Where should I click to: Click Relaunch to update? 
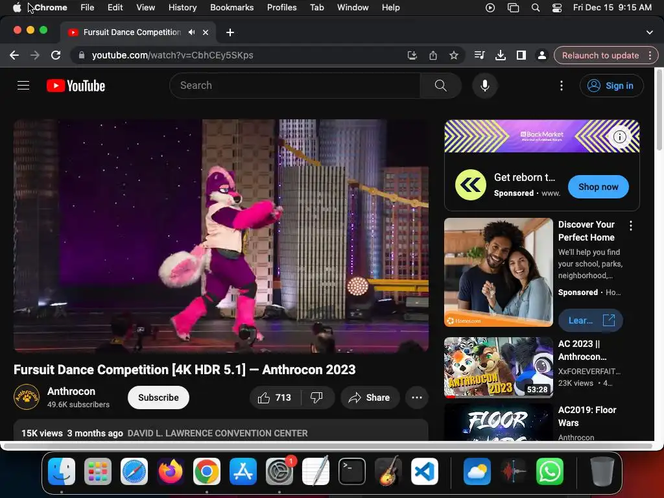click(x=600, y=56)
